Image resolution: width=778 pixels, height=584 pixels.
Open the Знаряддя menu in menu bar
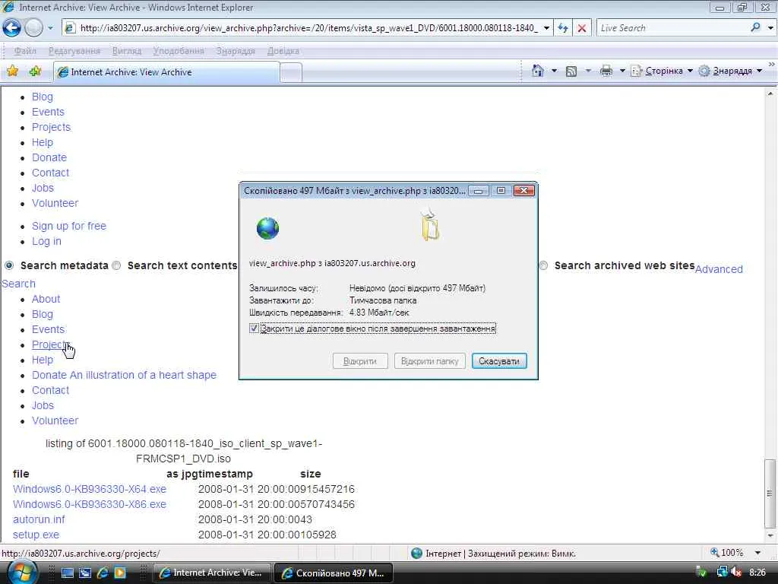click(x=236, y=51)
